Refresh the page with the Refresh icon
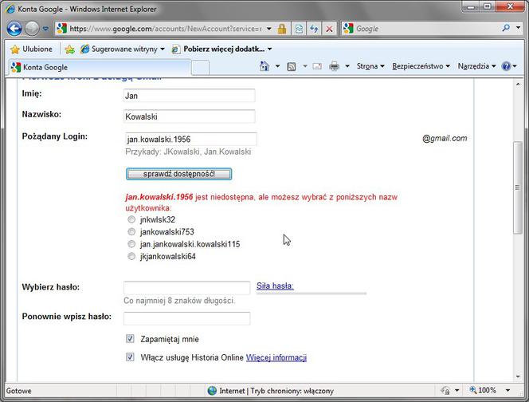The image size is (529, 402). 314,29
